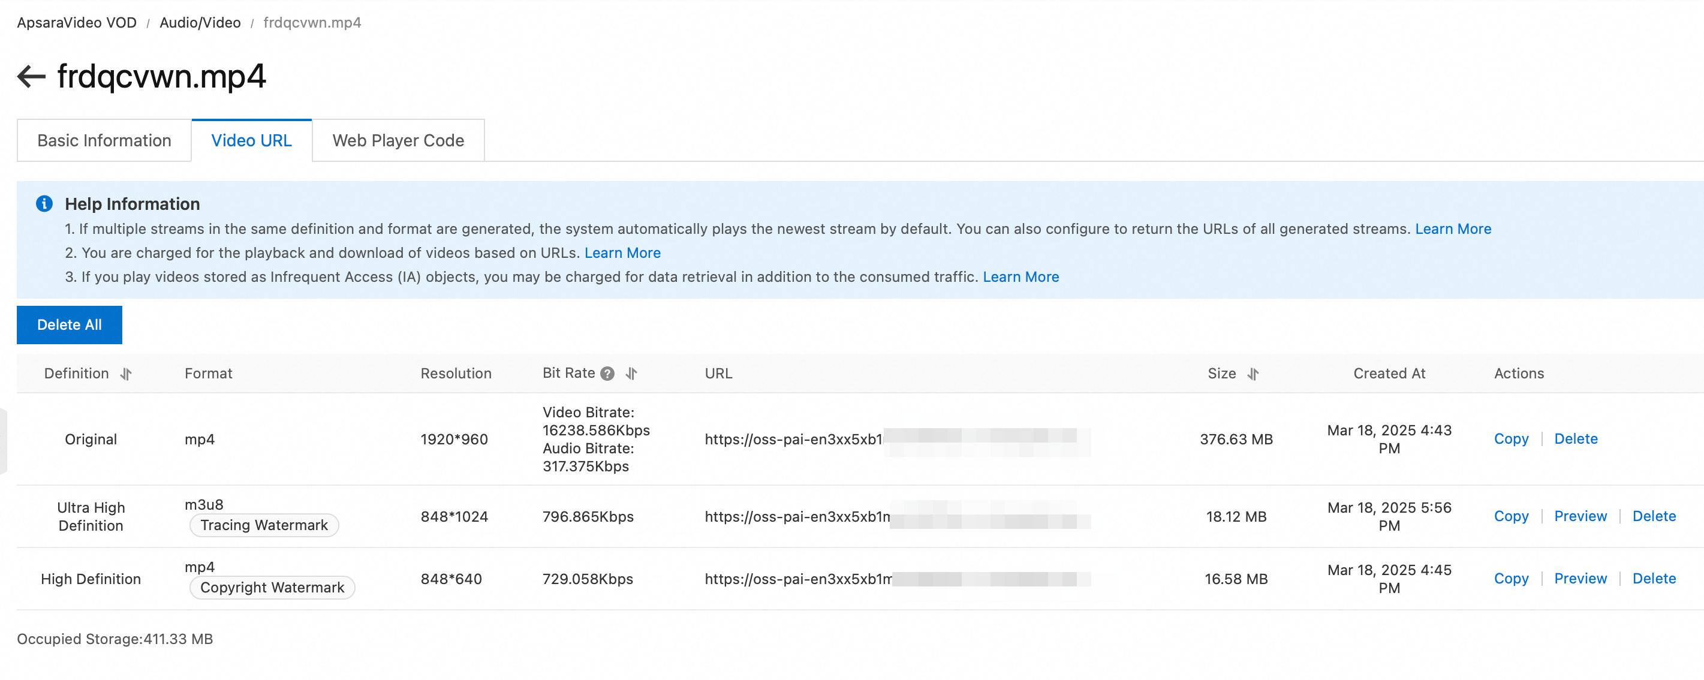
Task: Select the Video URL tab
Action: point(251,140)
